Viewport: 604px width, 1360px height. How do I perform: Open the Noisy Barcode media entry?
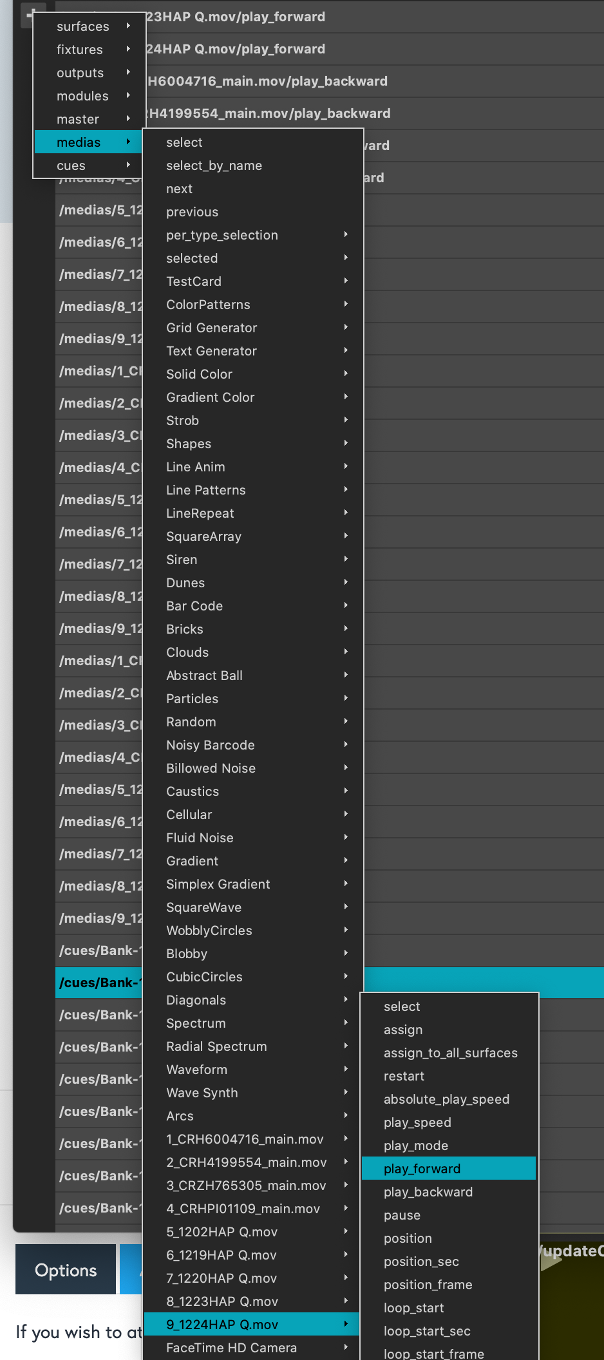pos(253,745)
